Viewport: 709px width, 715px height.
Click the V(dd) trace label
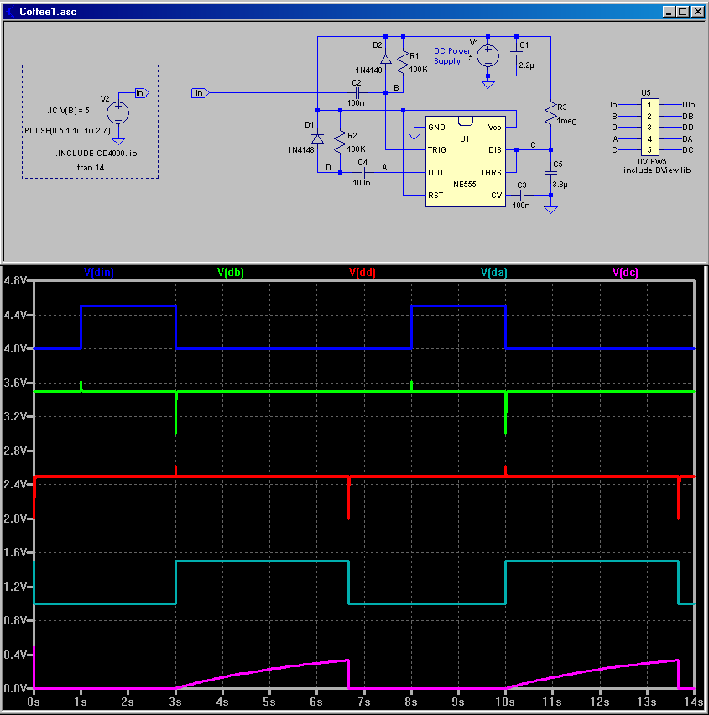(362, 272)
